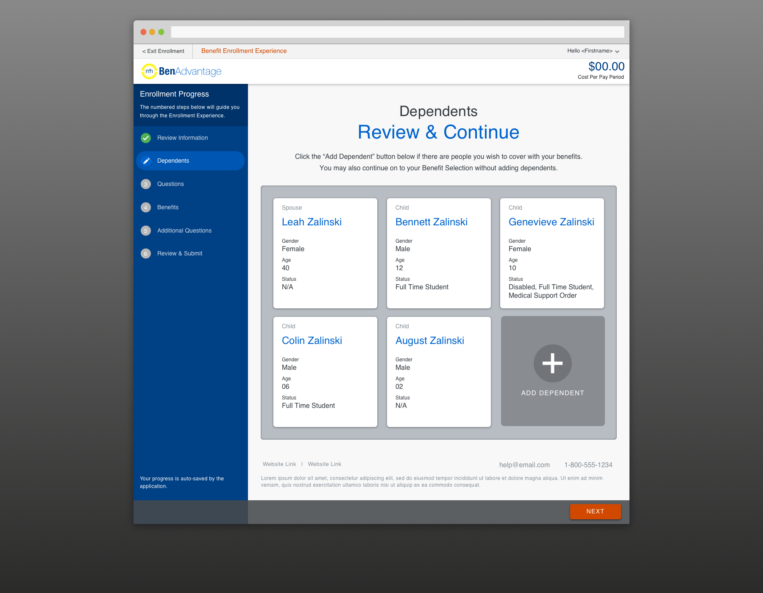Click the plus icon to add dependent
This screenshot has width=763, height=593.
tap(552, 363)
